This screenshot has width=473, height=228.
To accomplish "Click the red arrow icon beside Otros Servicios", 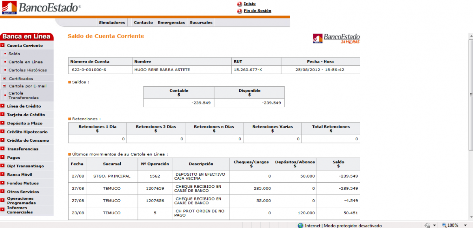I will coord(3,192).
